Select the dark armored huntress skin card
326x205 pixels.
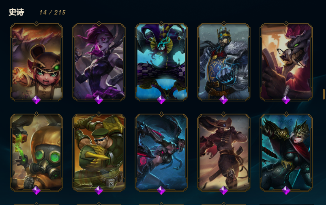click(x=286, y=152)
